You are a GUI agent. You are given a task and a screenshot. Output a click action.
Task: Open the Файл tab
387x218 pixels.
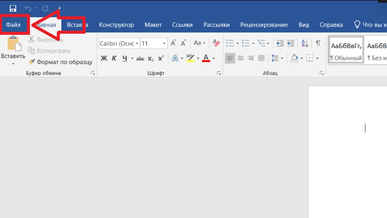[x=13, y=25]
